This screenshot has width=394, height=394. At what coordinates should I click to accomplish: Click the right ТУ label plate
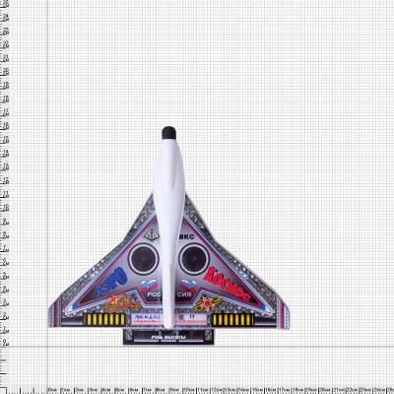pyautogui.click(x=191, y=319)
